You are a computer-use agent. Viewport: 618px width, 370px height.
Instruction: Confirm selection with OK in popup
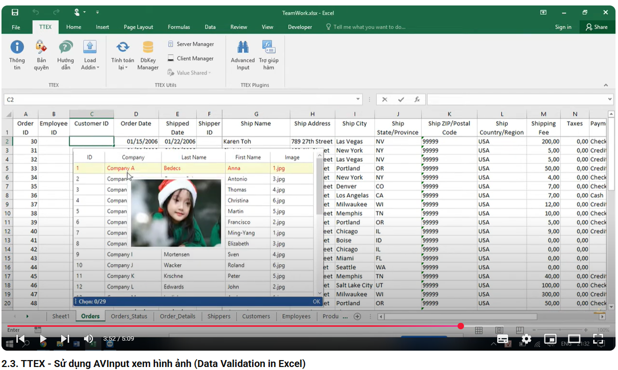coord(317,301)
